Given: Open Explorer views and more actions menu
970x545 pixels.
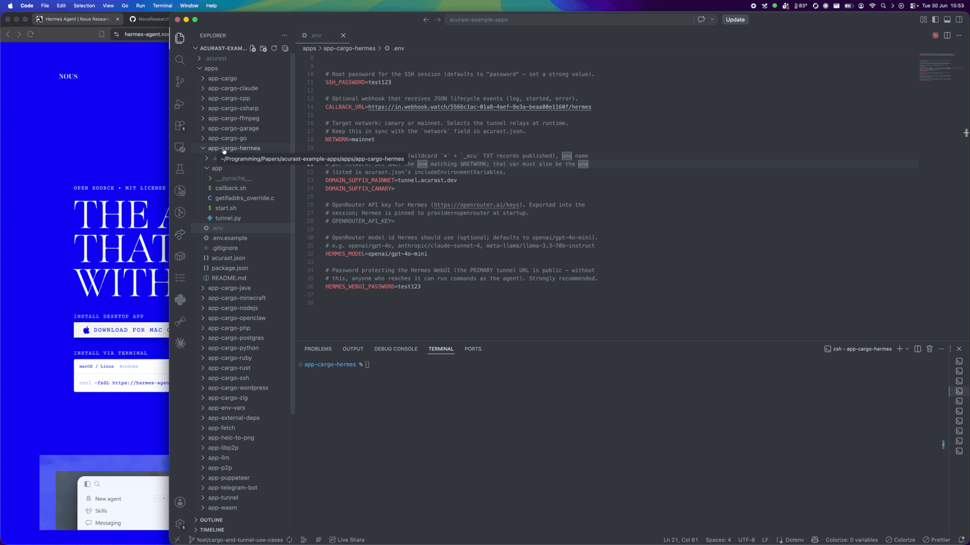Looking at the screenshot, I should [284, 35].
